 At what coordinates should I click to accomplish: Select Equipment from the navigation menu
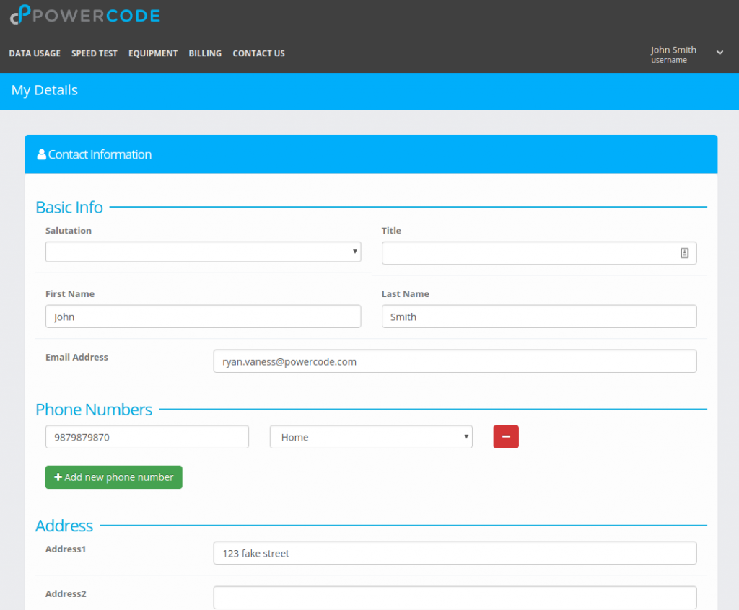(152, 53)
